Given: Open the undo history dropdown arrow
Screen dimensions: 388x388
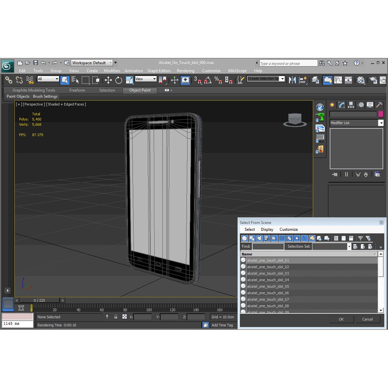Looking at the screenshot, I should (49, 63).
